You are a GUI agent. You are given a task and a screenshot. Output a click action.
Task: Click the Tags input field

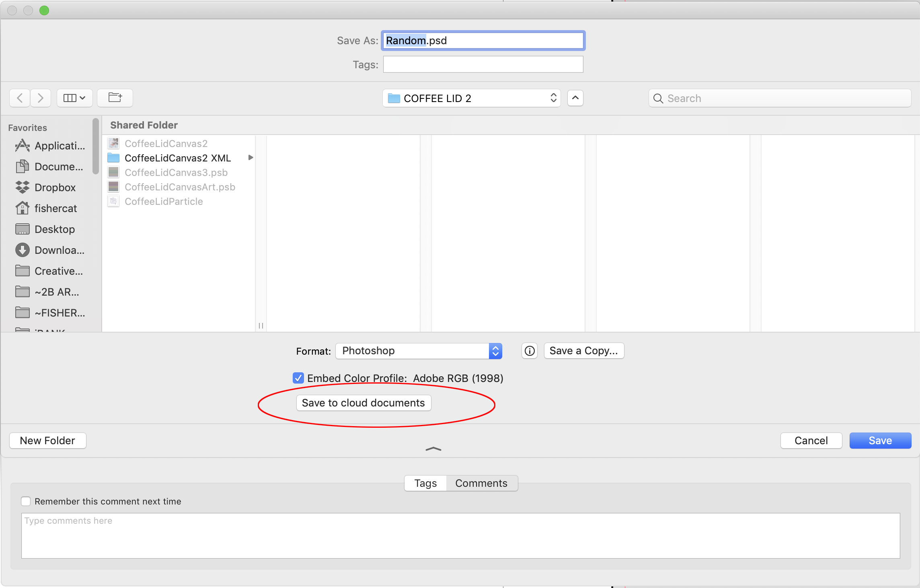coord(482,63)
